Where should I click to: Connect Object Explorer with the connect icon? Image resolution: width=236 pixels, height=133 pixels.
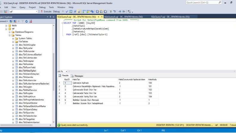(x=11, y=21)
